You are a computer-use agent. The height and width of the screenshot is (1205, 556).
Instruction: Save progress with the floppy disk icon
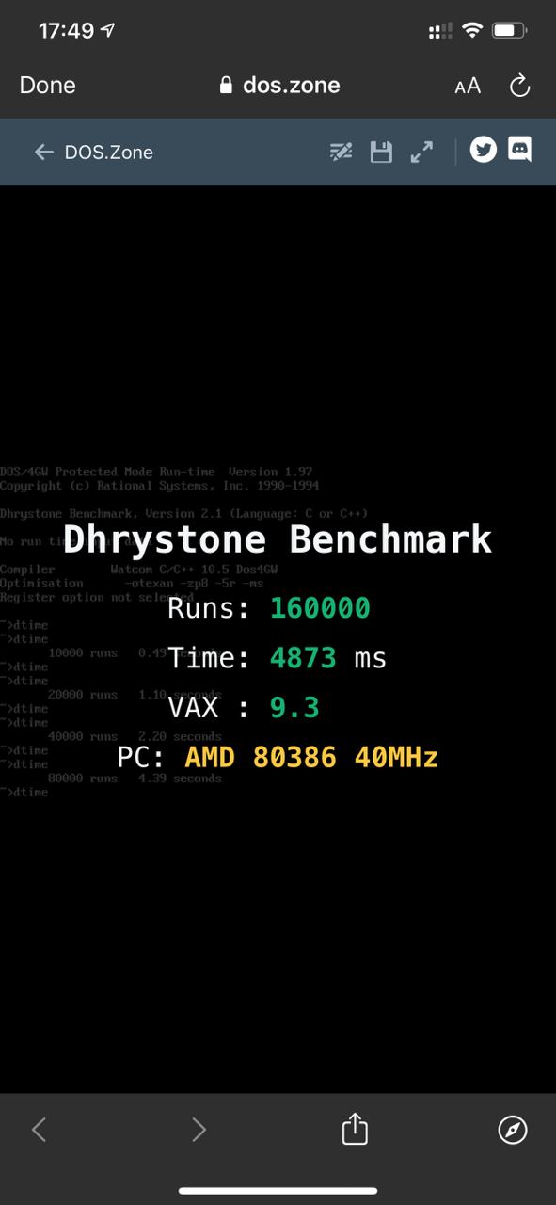pos(381,152)
